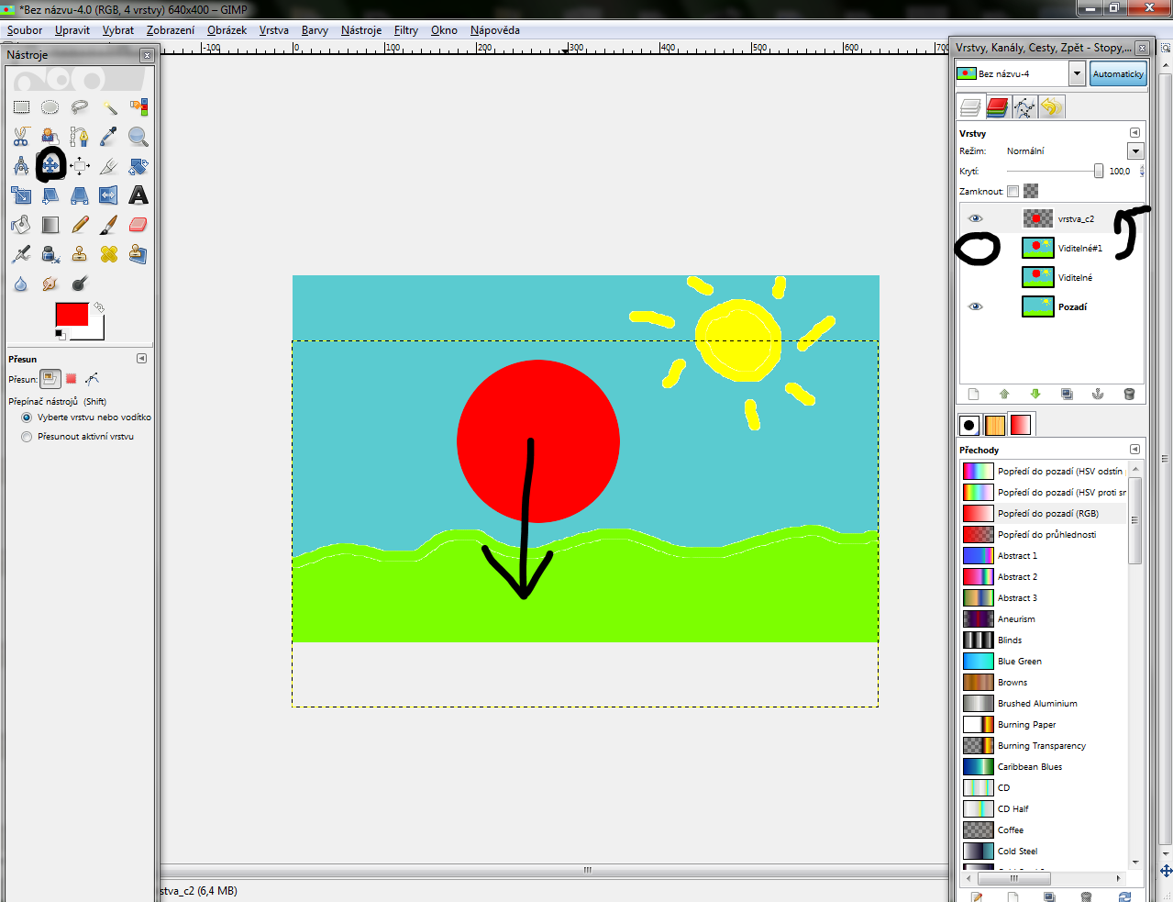Click the anchor layer icon

click(1098, 394)
